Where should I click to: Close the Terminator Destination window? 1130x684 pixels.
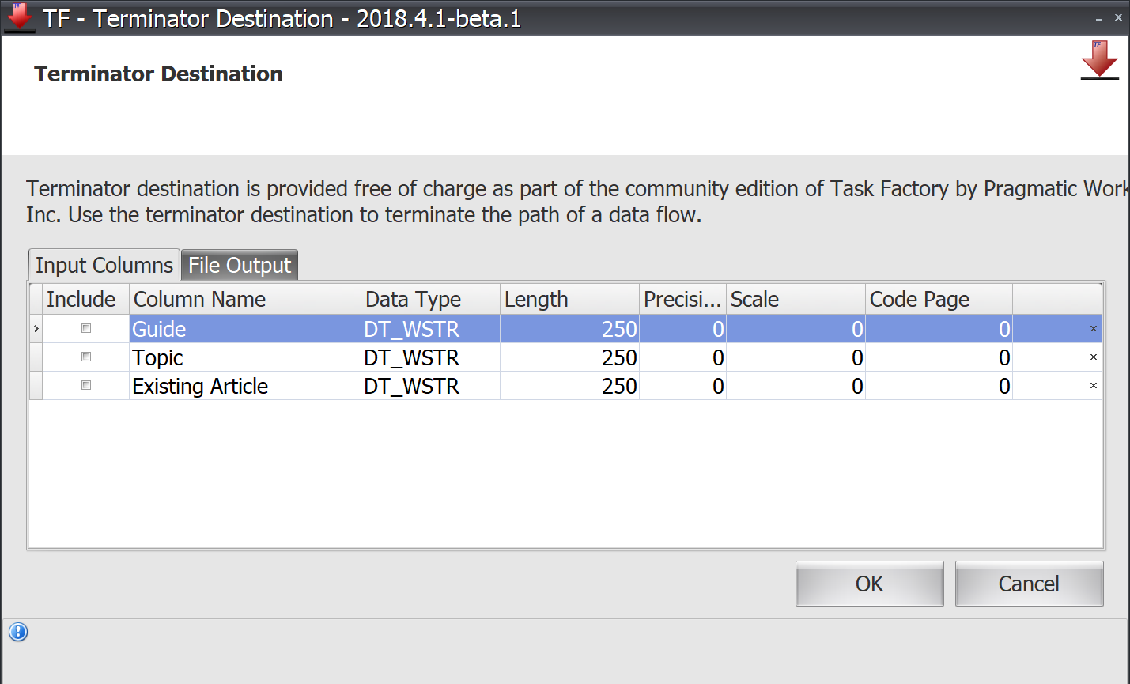point(1118,17)
